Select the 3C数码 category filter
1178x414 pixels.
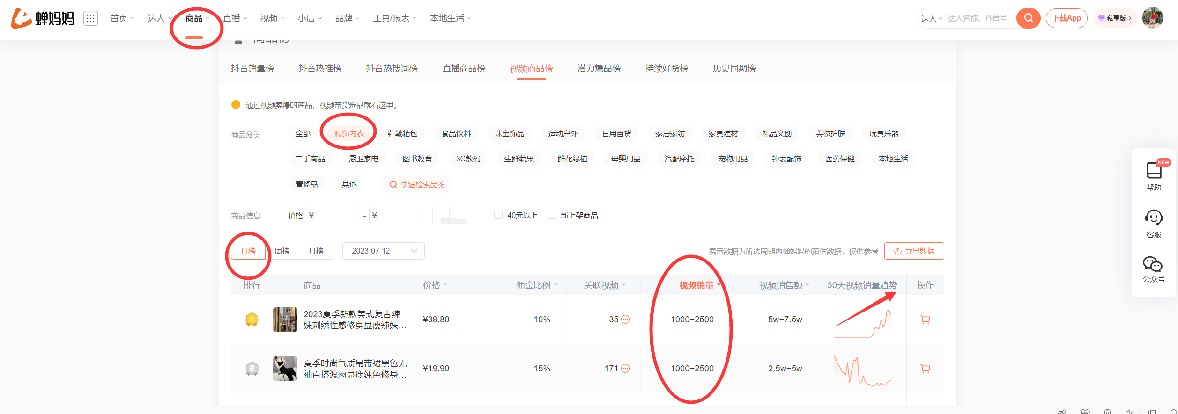(x=468, y=159)
